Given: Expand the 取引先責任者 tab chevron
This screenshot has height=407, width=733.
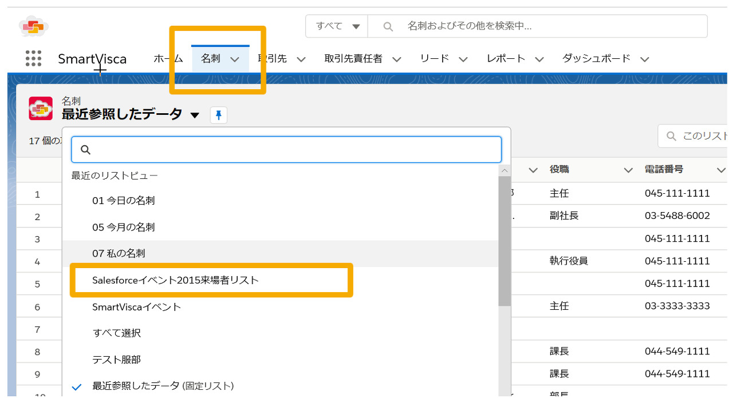Looking at the screenshot, I should coord(397,59).
